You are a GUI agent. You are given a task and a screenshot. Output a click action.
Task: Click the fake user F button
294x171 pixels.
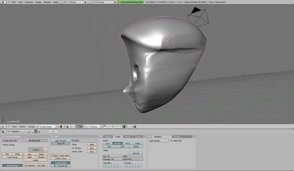27,141
